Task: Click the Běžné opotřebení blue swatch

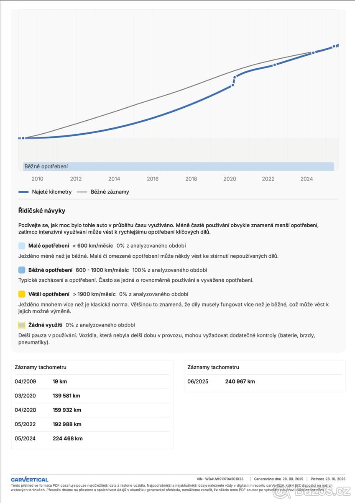Action: point(22,270)
